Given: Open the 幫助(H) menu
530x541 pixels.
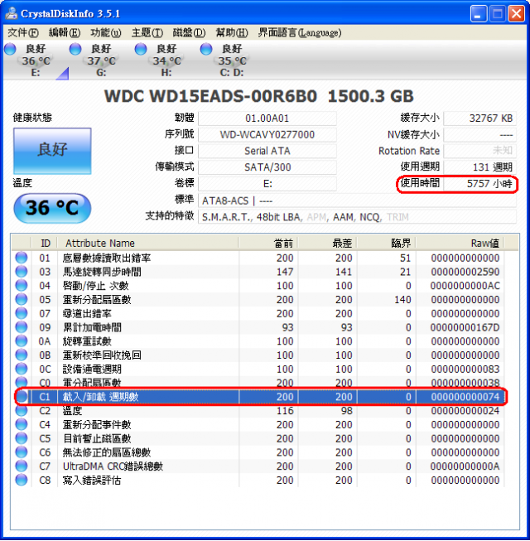Looking at the screenshot, I should coord(232,33).
